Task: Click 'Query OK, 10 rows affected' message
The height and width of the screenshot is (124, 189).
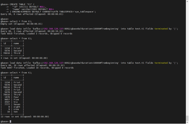Action: [32, 65]
